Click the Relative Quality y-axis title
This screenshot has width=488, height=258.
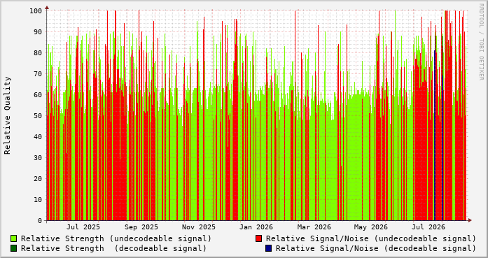tap(8, 115)
